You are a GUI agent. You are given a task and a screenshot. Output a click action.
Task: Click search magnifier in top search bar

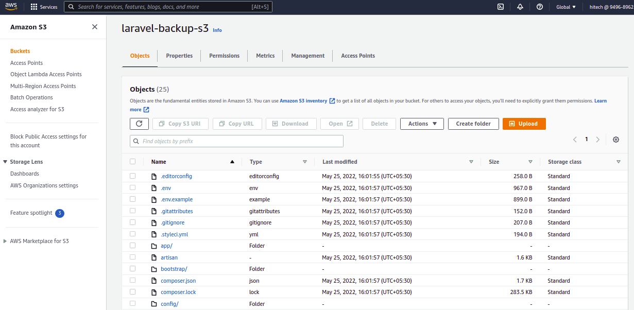click(72, 7)
